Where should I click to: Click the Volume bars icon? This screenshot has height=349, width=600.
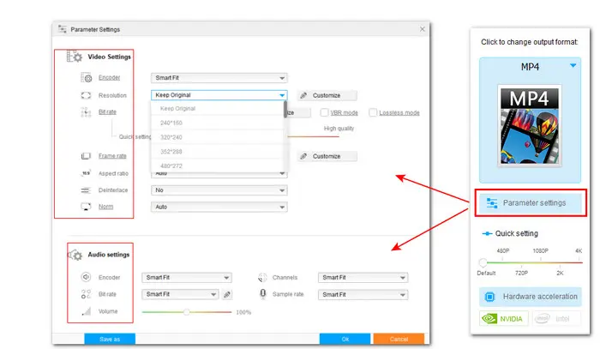point(87,311)
